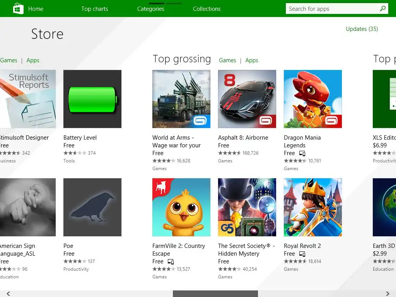The height and width of the screenshot is (297, 396).
Task: Open the Battery Level green battery icon
Action: click(x=92, y=99)
